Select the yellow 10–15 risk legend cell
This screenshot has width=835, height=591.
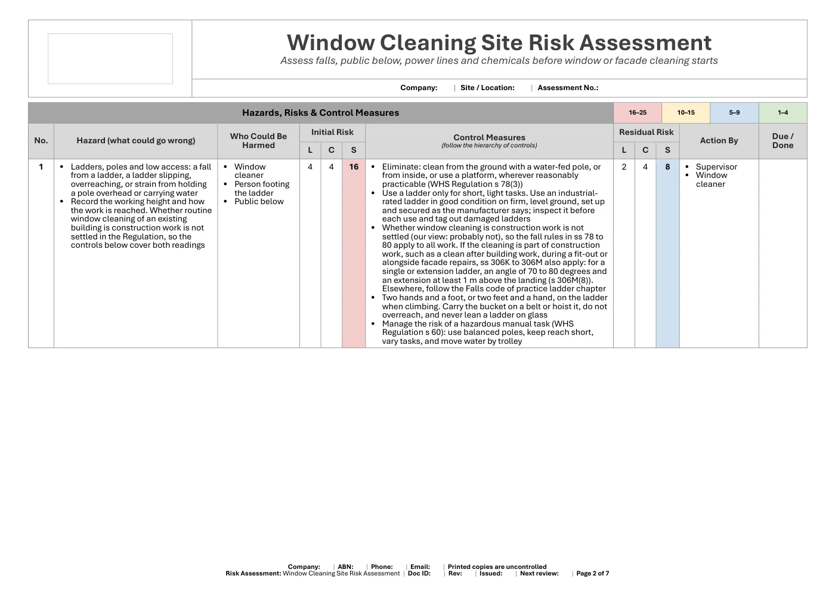(686, 113)
